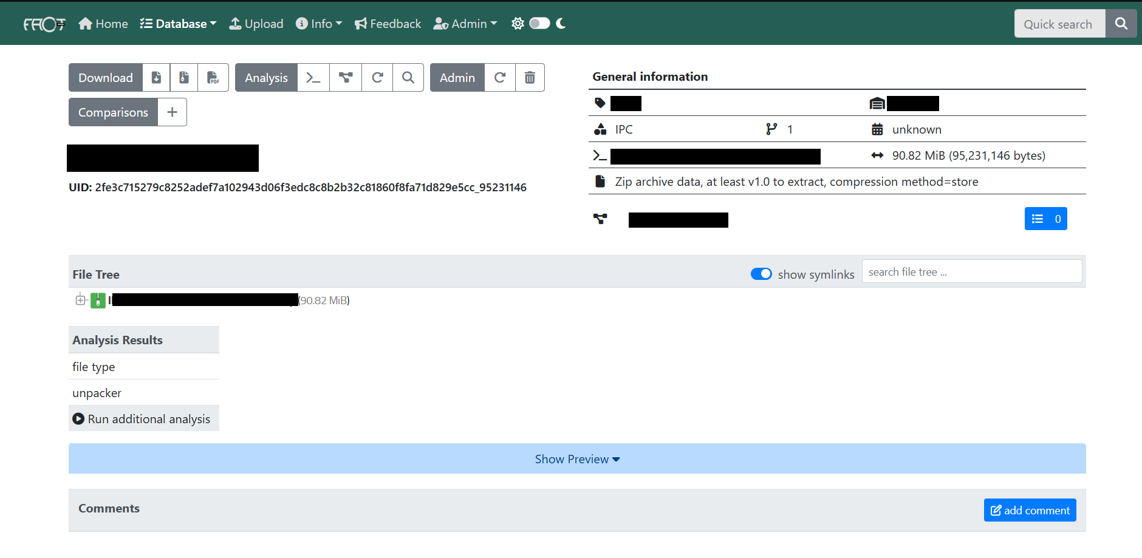This screenshot has height=558, width=1142.
Task: Click the file name terminal icon
Action: click(600, 155)
